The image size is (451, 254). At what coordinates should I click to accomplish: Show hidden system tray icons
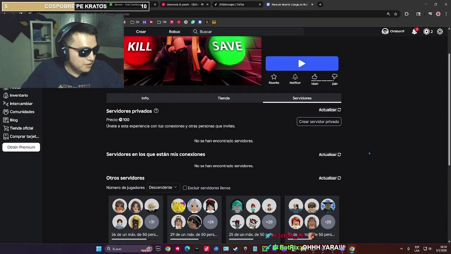(401, 249)
